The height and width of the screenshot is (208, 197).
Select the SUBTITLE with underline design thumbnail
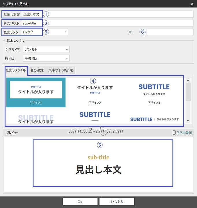coord(95,116)
